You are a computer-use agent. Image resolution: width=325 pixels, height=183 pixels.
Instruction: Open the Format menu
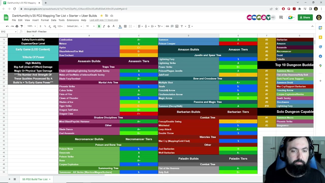tap(45, 20)
